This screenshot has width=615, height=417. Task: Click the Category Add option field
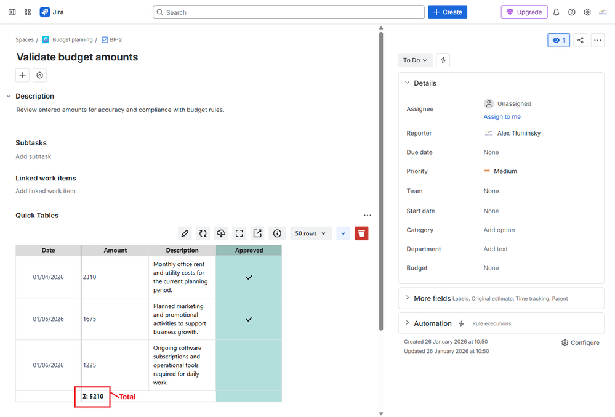pos(499,230)
